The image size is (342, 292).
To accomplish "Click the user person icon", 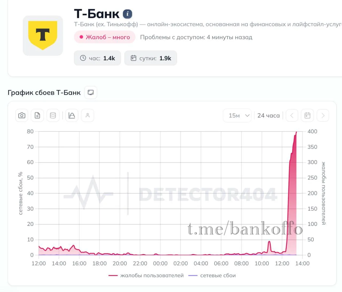I will (x=87, y=115).
